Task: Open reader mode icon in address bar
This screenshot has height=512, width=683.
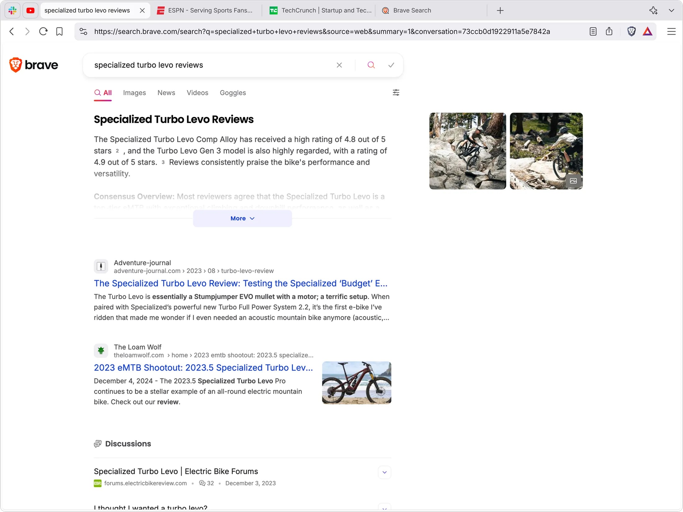Action: point(593,31)
